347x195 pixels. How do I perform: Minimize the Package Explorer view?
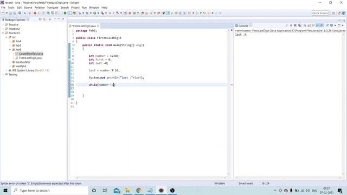(59, 19)
